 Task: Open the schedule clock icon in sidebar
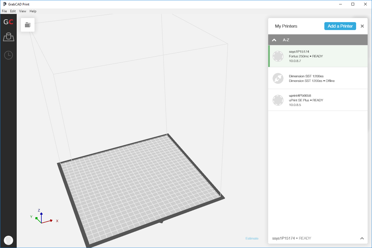(x=8, y=55)
